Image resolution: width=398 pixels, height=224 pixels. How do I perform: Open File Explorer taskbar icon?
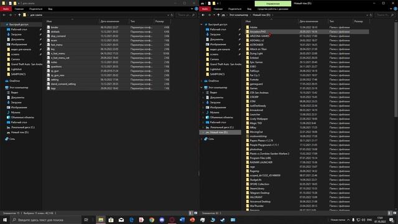pyautogui.click(x=101, y=220)
